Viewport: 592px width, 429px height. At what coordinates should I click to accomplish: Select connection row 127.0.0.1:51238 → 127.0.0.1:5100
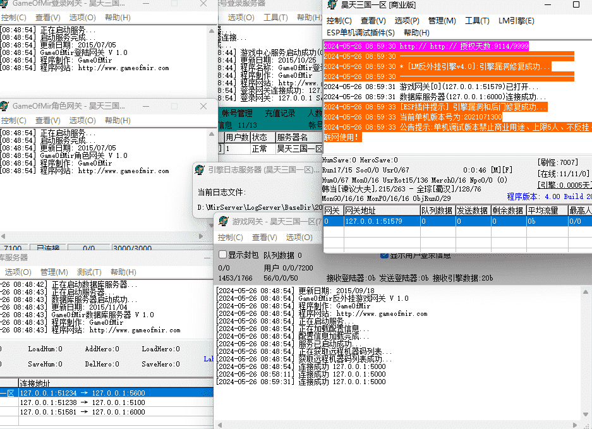(107, 402)
